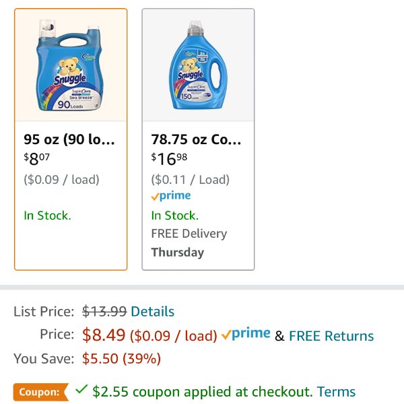Click the Prime badge in 78.75 oz card
The height and width of the screenshot is (404, 404).
click(x=171, y=196)
